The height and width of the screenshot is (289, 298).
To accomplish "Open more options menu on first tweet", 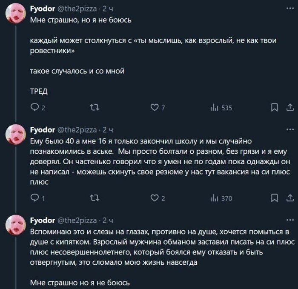I will pyautogui.click(x=290, y=8).
